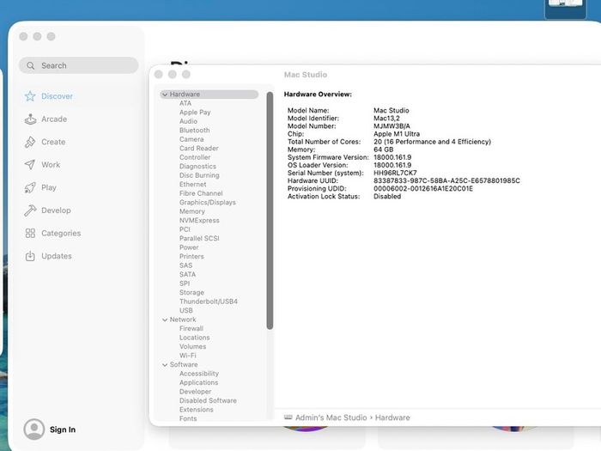The width and height of the screenshot is (601, 451).
Task: Select Apple Pay in the Hardware list
Action: click(x=195, y=113)
